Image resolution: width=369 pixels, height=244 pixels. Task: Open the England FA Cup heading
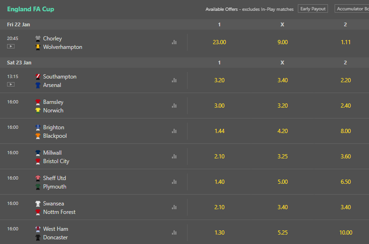[x=31, y=9]
